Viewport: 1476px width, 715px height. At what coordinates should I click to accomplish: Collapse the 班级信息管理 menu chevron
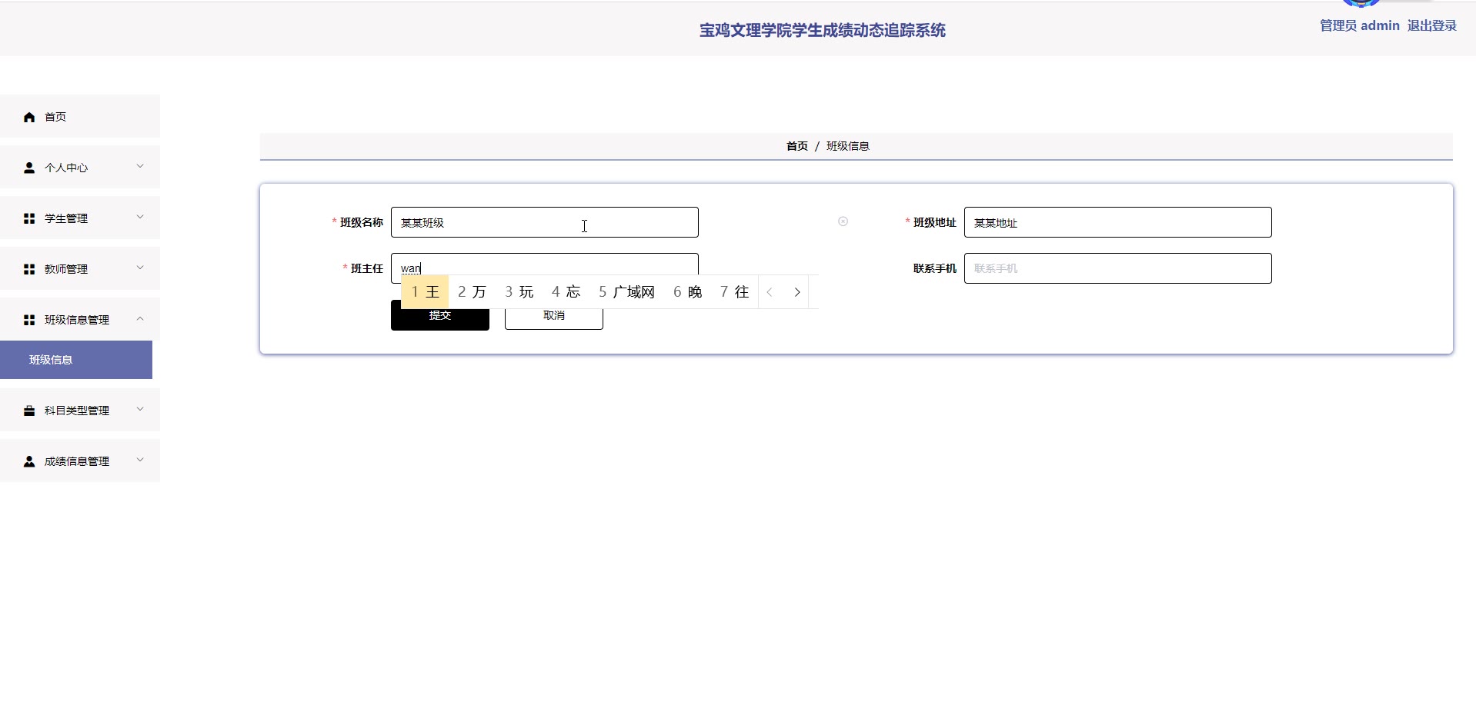point(140,318)
